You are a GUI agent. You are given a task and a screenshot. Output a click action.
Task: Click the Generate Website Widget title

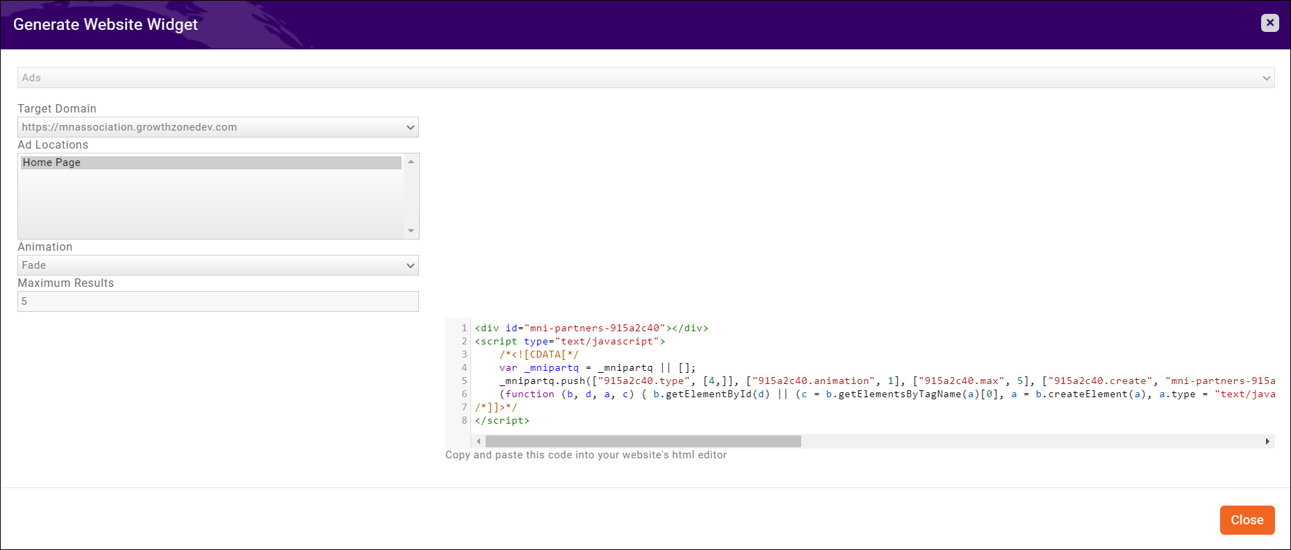106,24
